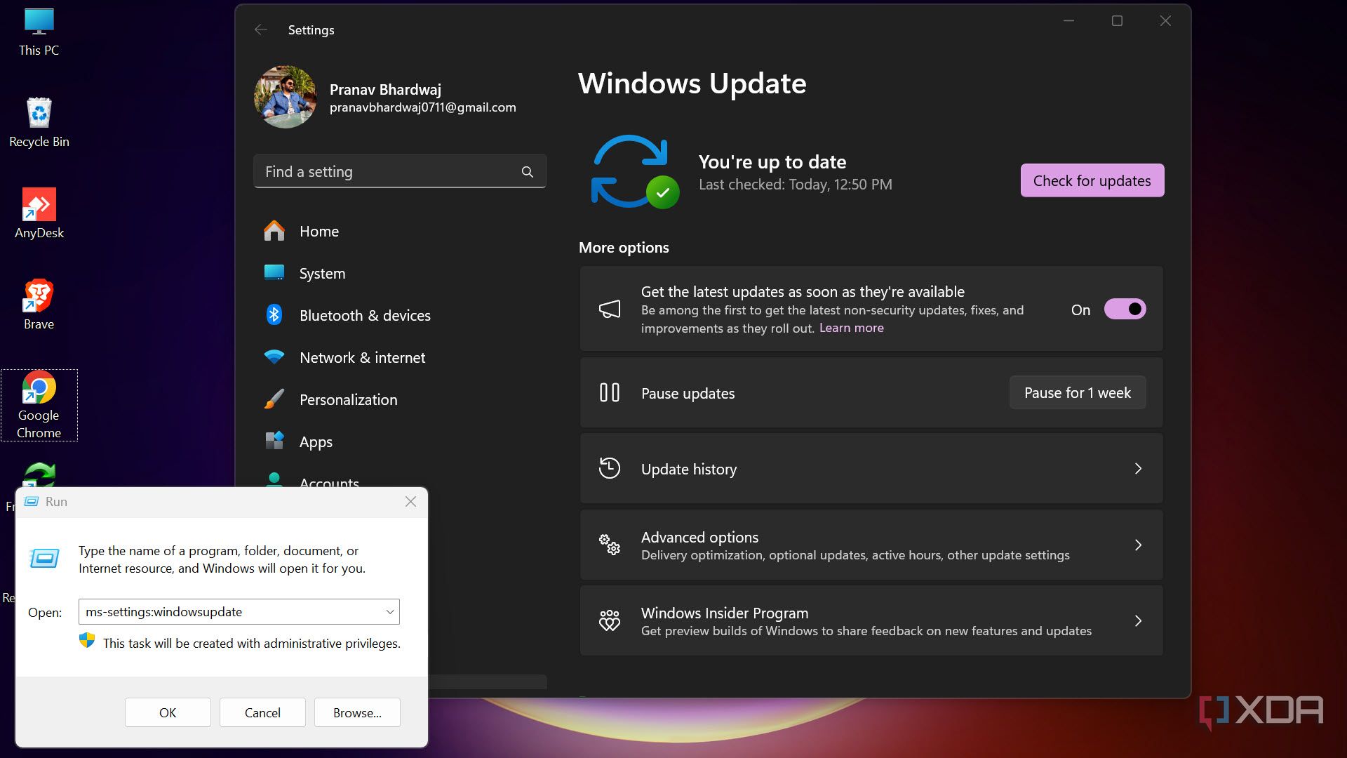Viewport: 1347px width, 758px height.
Task: Click the Windows Insider Program hearts icon
Action: point(610,620)
